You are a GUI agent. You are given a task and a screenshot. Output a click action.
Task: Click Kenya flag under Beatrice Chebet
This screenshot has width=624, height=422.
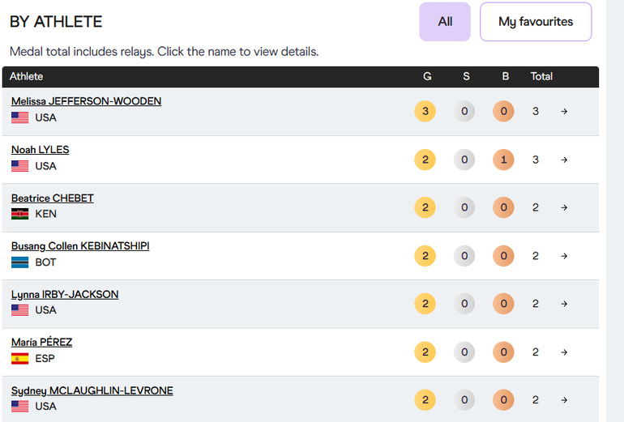pos(20,215)
